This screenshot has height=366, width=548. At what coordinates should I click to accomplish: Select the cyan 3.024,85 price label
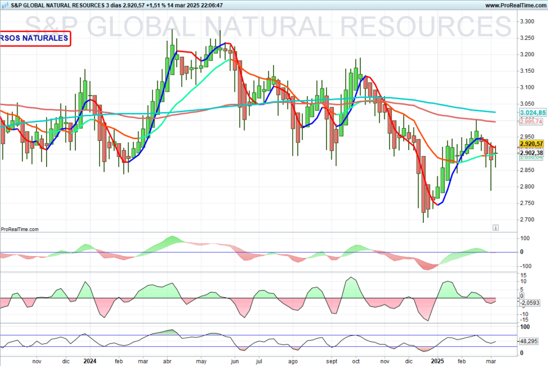532,113
